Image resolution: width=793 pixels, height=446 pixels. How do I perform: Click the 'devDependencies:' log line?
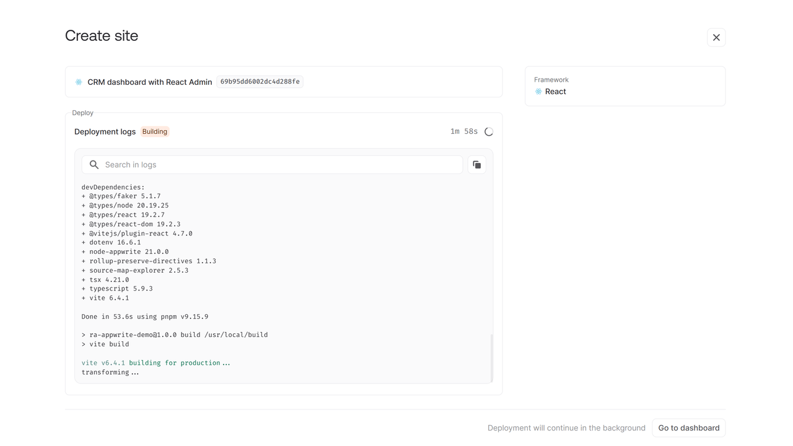113,187
